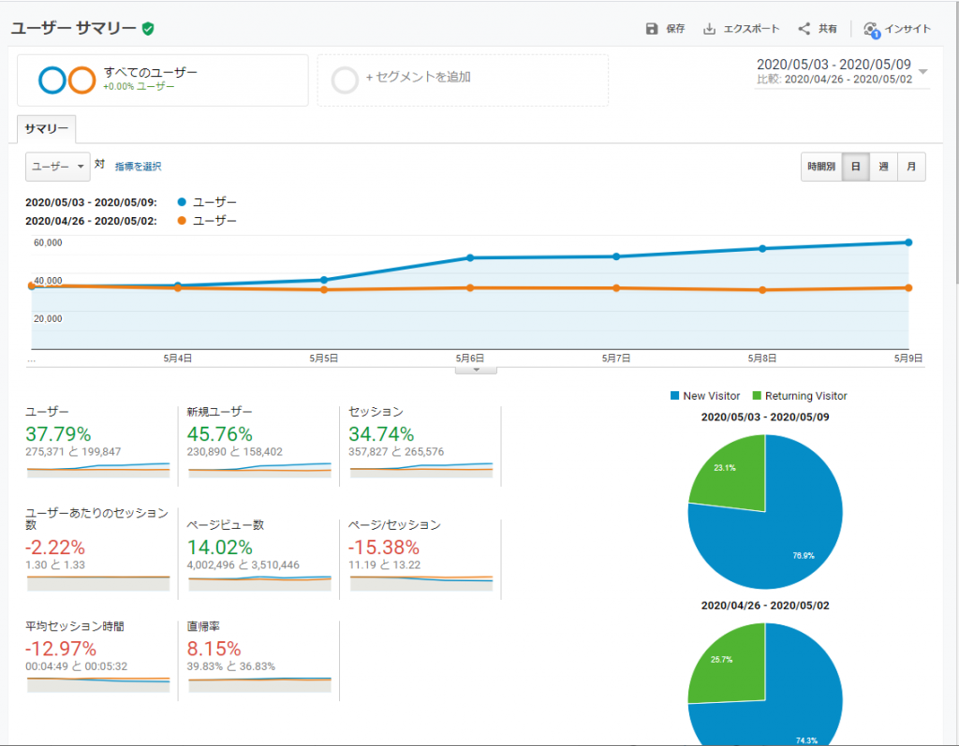
Task: Click the -12.97% session duration value
Action: click(61, 649)
